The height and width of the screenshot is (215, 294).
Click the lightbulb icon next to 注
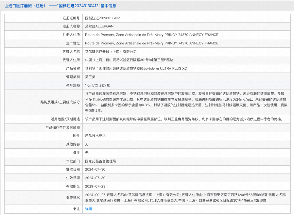click(x=74, y=209)
